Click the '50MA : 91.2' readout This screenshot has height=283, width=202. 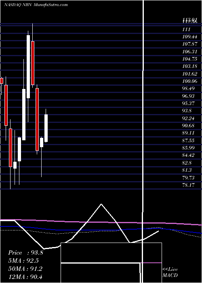point(25,268)
